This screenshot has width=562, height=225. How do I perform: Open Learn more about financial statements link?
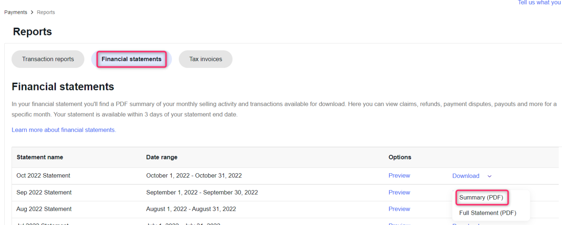point(64,130)
